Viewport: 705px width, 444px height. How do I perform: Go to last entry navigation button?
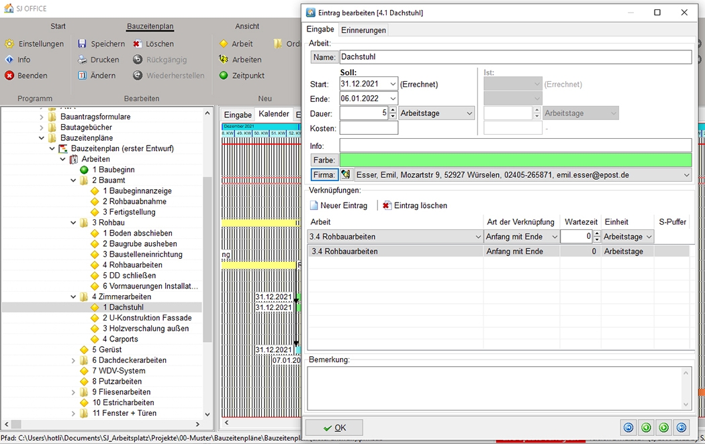coord(681,428)
